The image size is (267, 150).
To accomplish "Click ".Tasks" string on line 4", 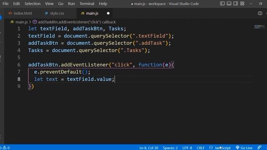I will click(133, 50).
